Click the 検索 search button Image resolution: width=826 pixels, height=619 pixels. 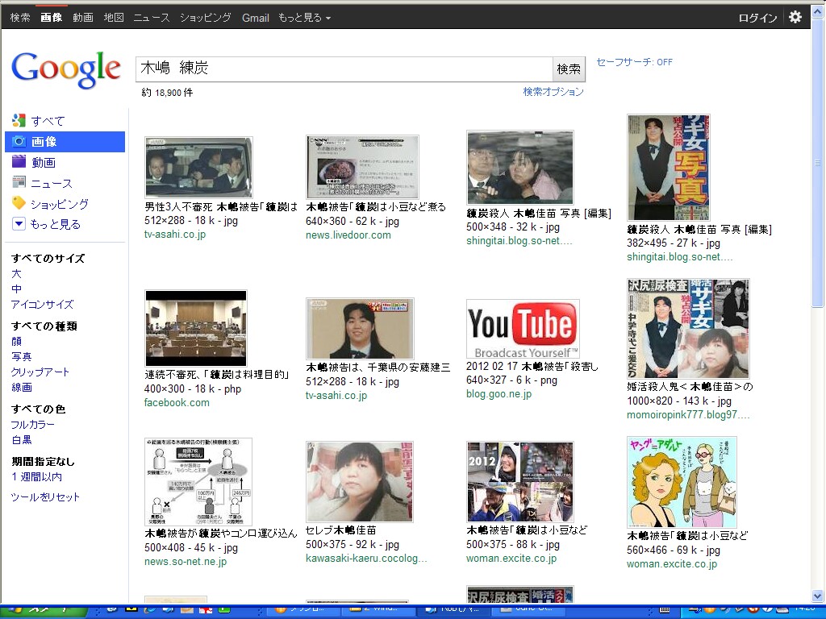(569, 69)
